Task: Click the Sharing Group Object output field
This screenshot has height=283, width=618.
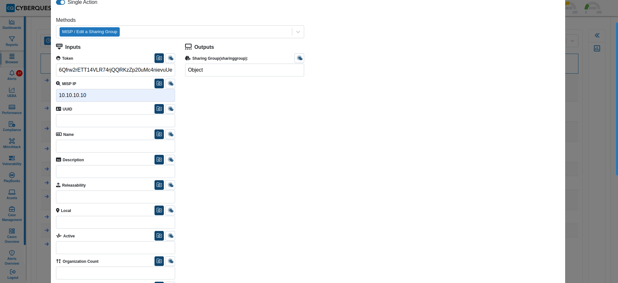Action: pyautogui.click(x=245, y=70)
